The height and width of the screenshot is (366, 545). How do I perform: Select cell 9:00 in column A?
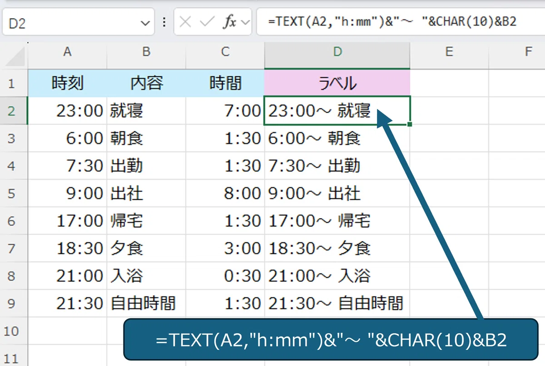click(x=67, y=193)
